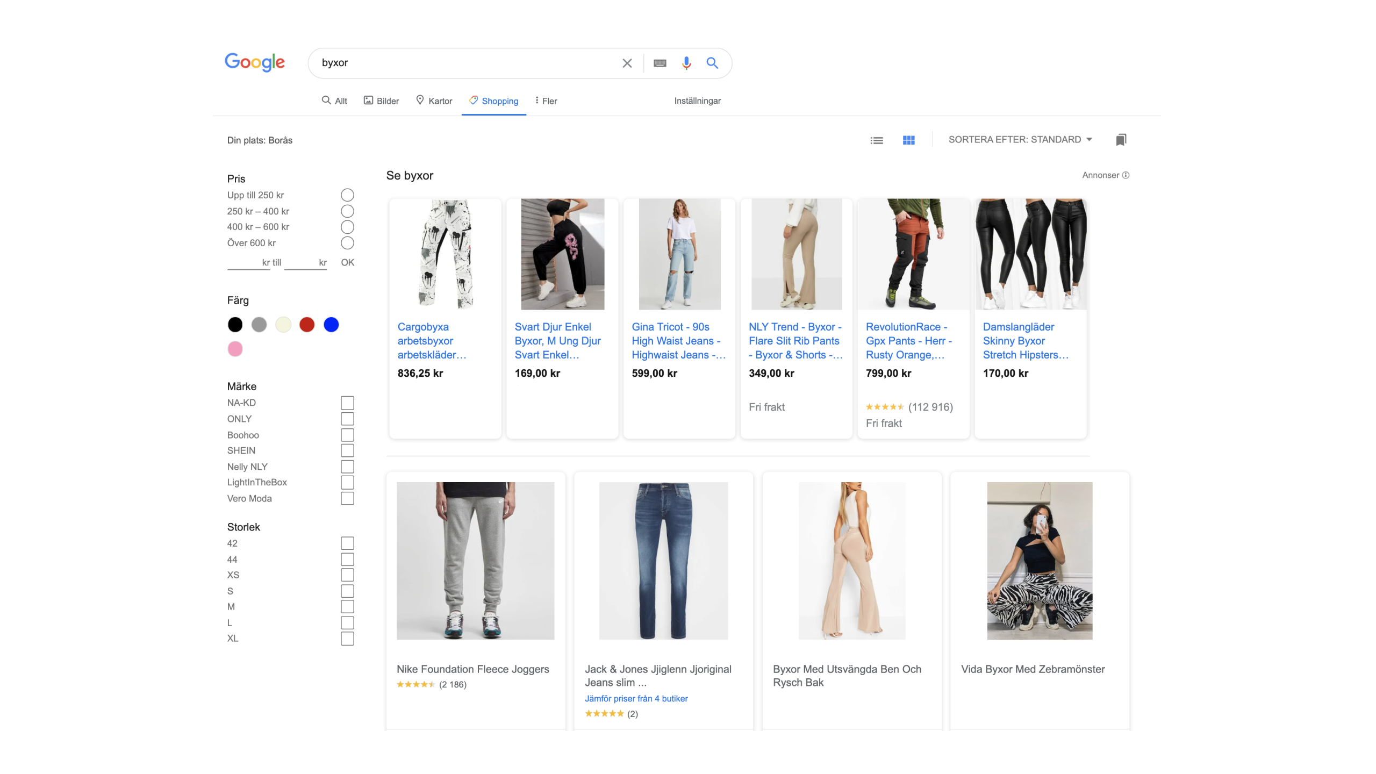The width and height of the screenshot is (1376, 774).
Task: Switch to grid view icon
Action: coord(908,140)
